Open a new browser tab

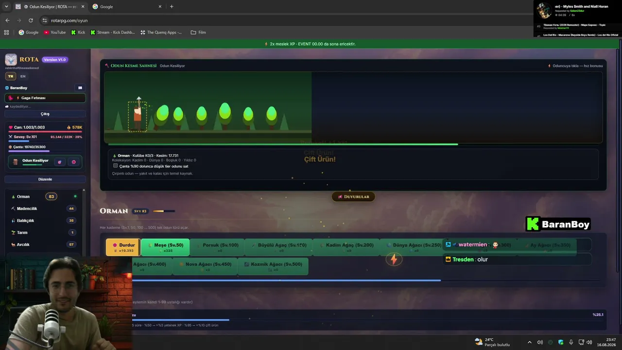coord(172,6)
